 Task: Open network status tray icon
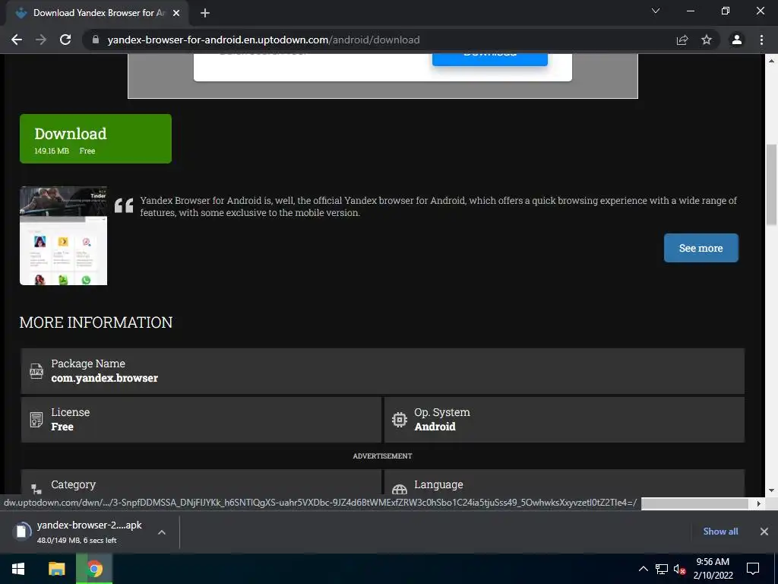point(662,569)
